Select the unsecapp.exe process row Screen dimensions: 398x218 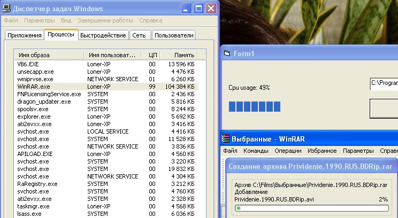(107, 72)
